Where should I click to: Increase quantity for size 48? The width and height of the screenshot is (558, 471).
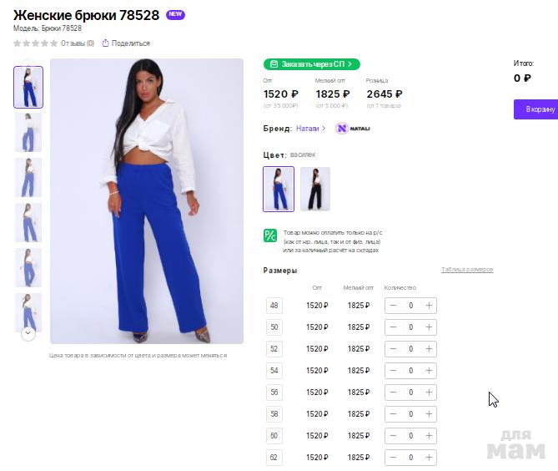pyautogui.click(x=429, y=306)
